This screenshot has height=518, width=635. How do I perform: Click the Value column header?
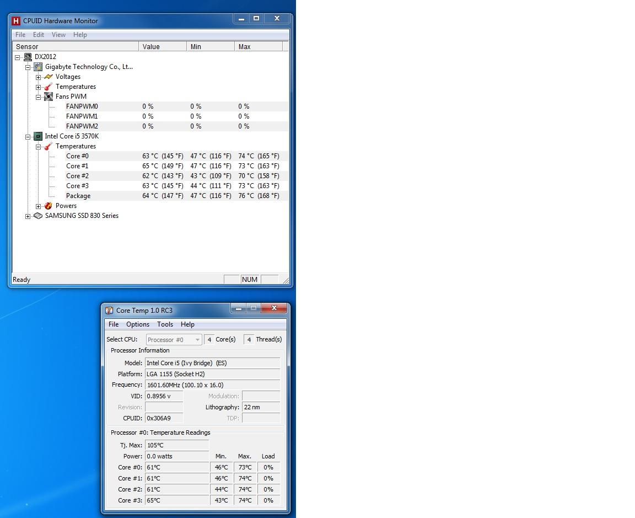click(163, 46)
